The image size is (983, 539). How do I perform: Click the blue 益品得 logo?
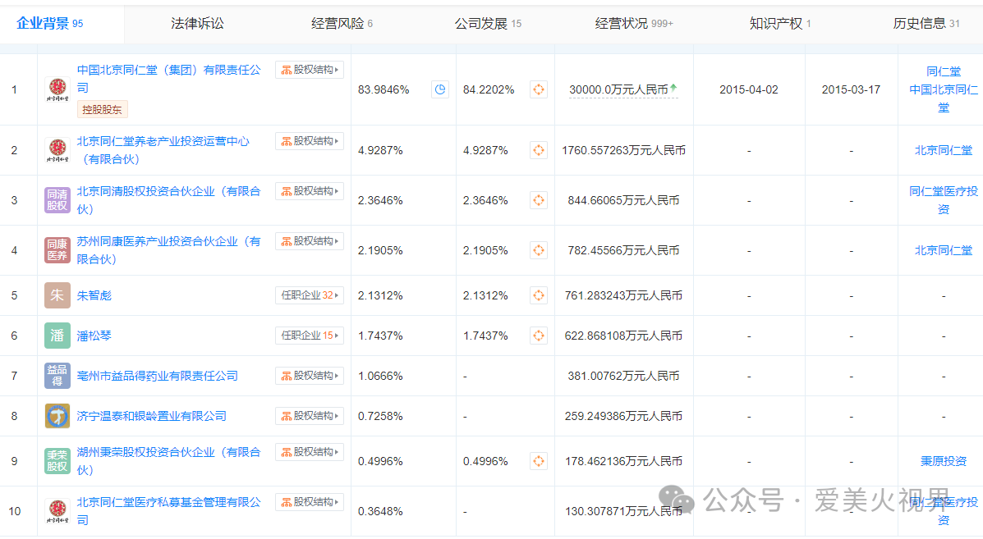tap(57, 376)
